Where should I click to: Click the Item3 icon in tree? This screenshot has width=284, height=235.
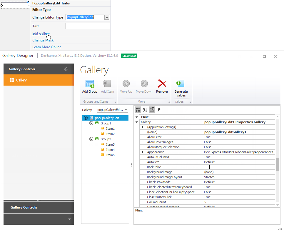103,144
